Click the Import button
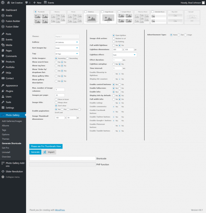Viewport: 206px width, 213px height. click(x=49, y=152)
